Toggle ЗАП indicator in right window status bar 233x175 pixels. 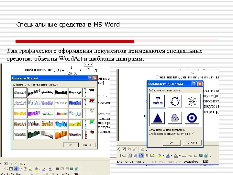155,162
